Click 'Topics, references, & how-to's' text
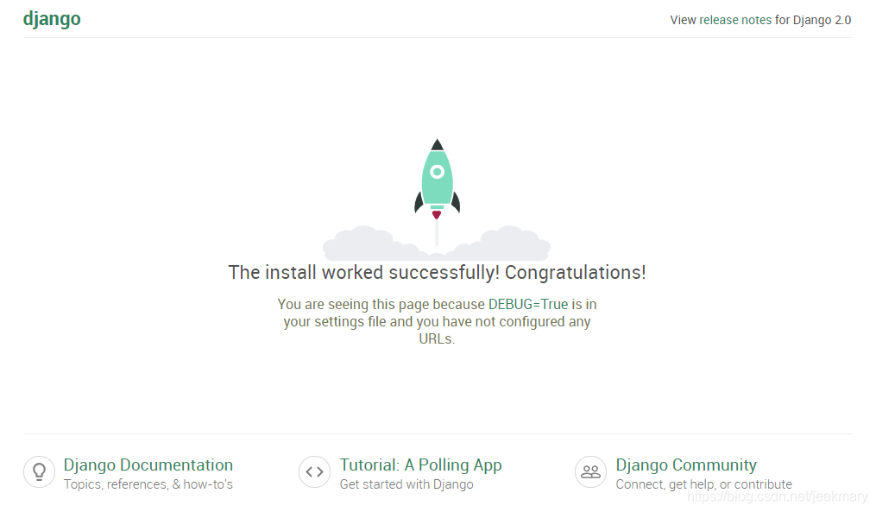876x512 pixels. click(148, 484)
